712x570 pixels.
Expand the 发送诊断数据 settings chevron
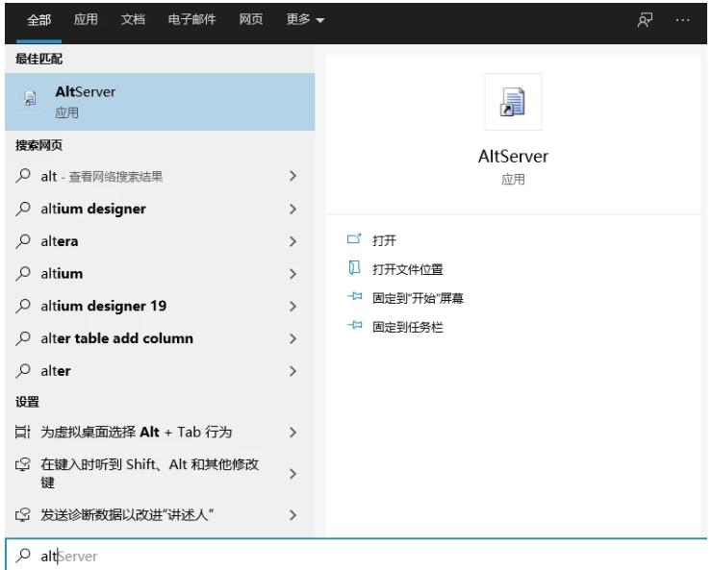coord(292,515)
